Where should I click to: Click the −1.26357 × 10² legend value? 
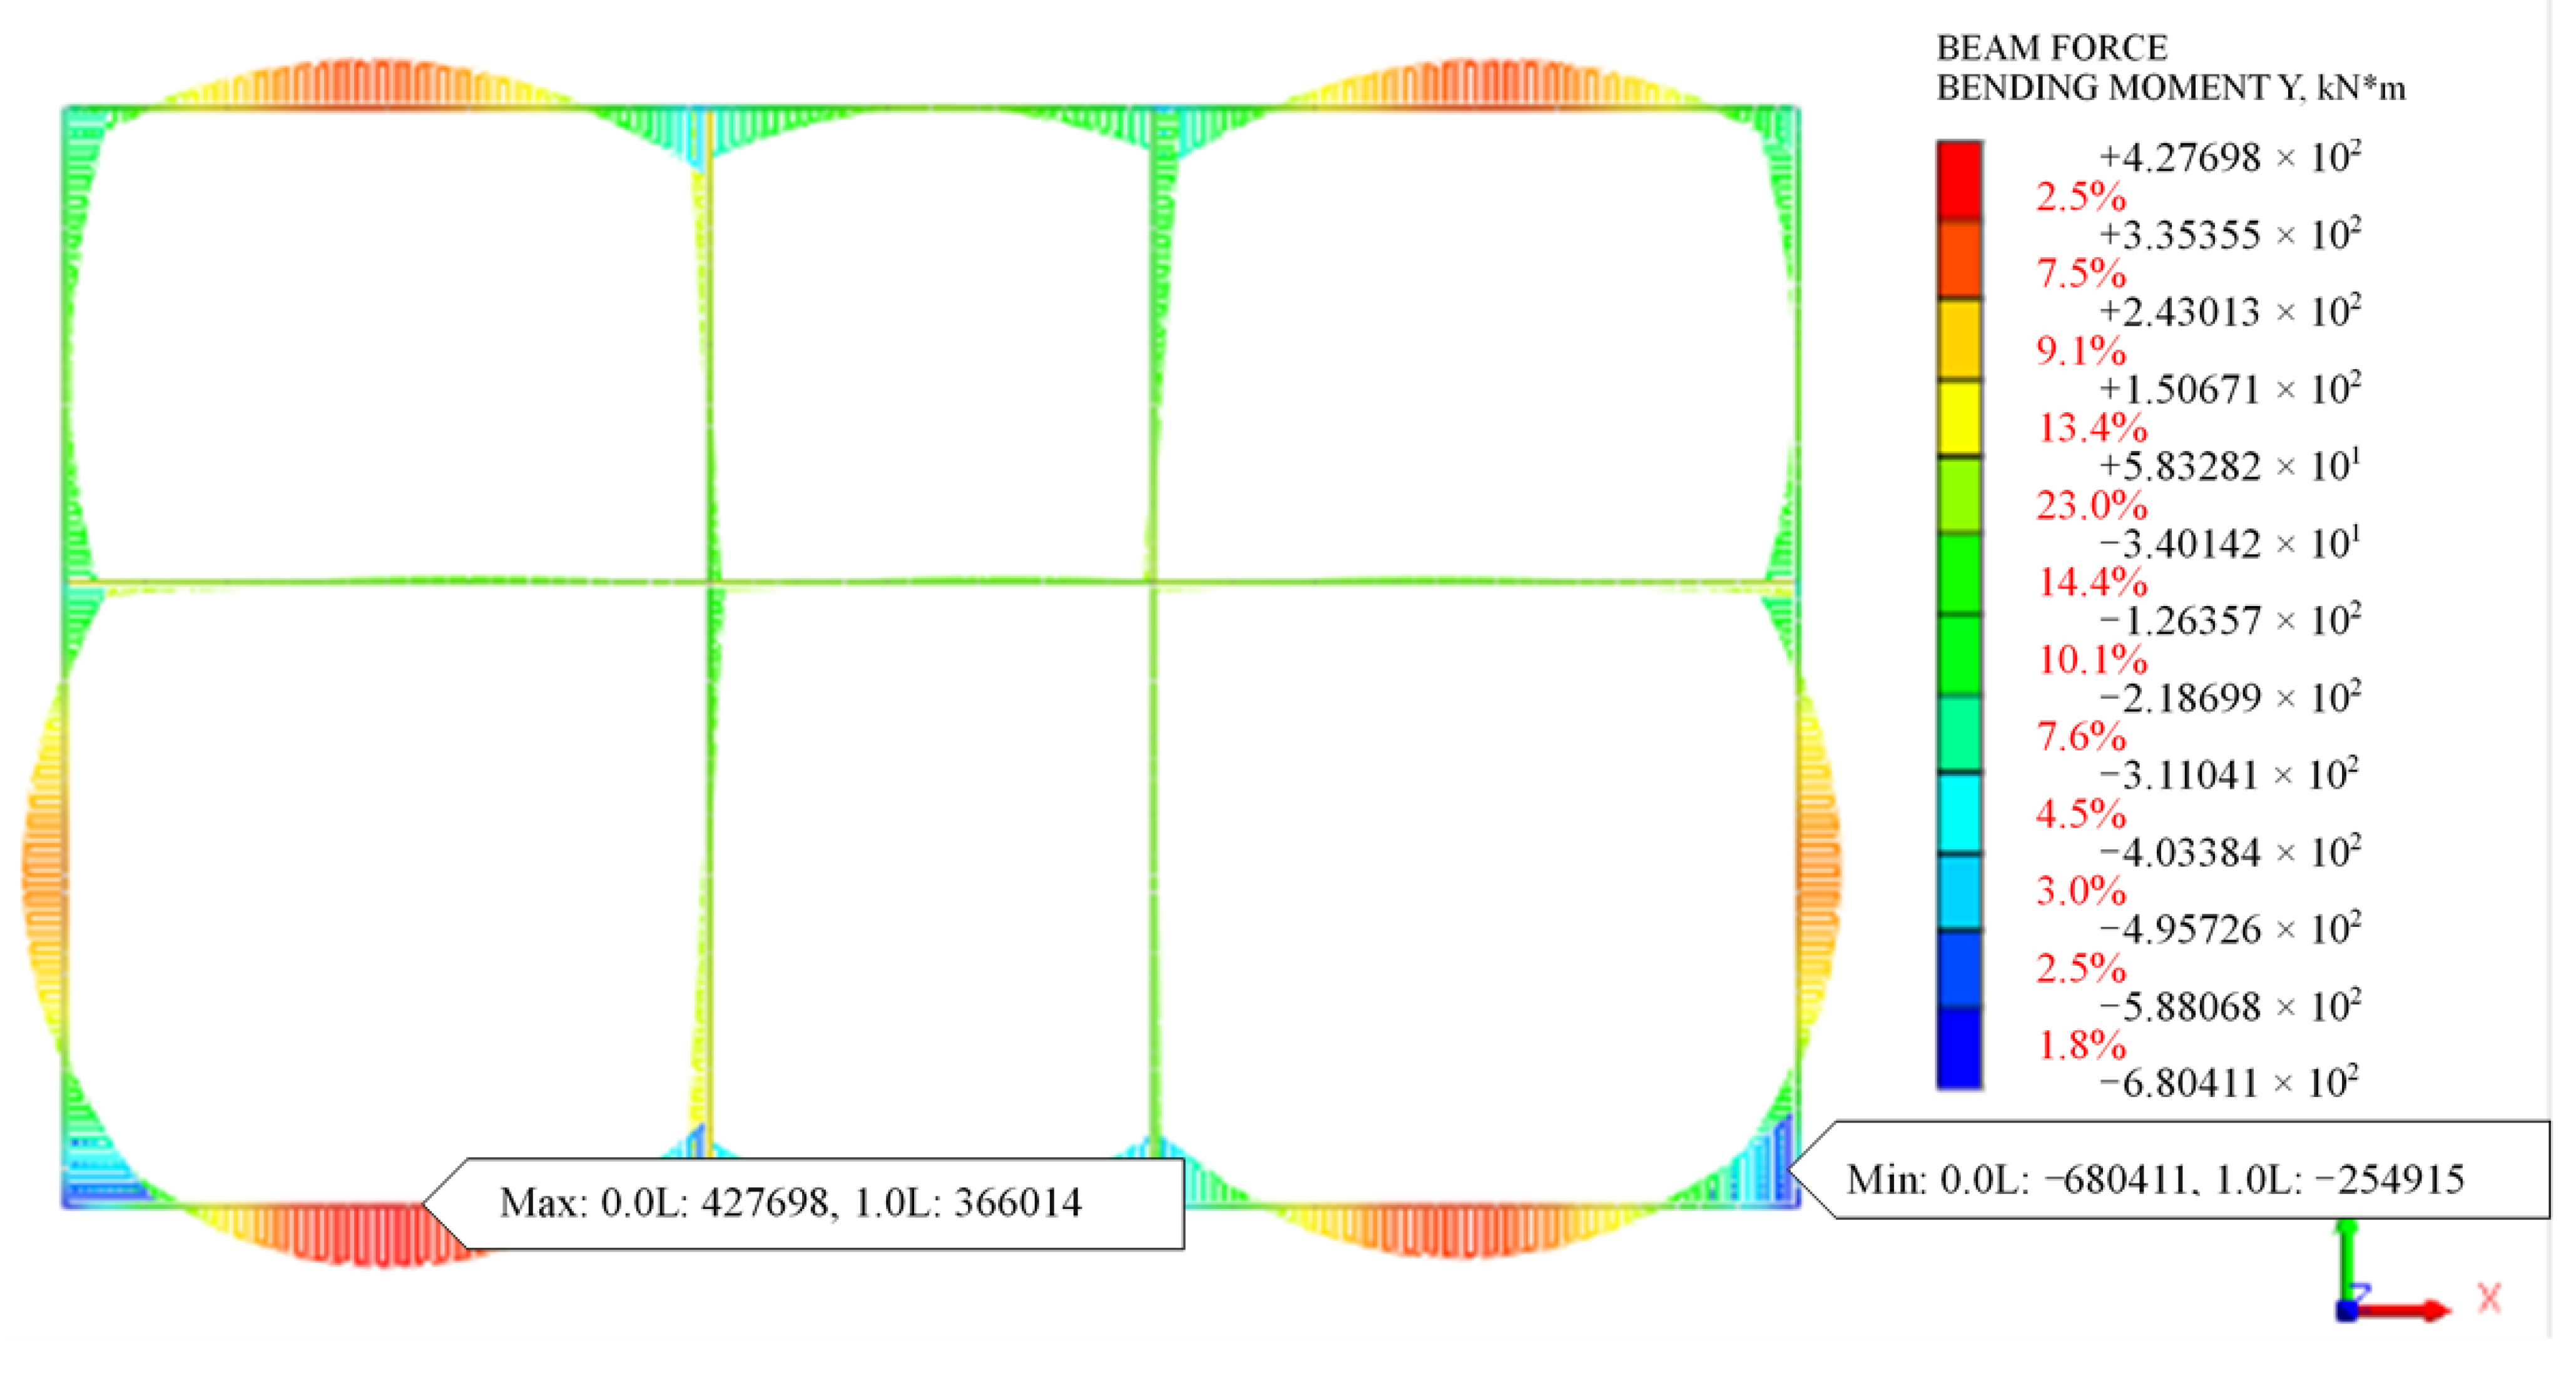click(2230, 620)
